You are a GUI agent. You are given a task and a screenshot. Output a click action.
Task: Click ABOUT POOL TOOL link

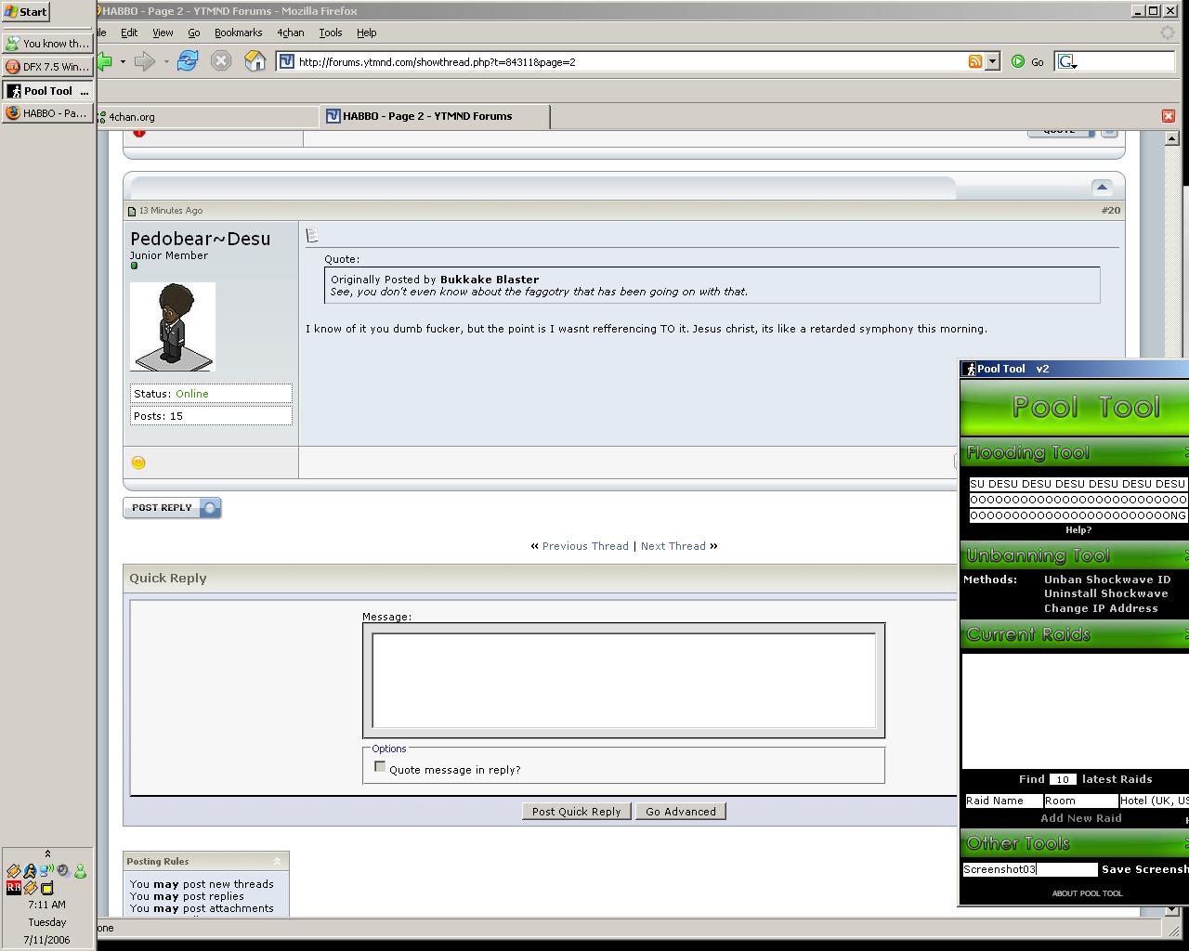point(1087,893)
